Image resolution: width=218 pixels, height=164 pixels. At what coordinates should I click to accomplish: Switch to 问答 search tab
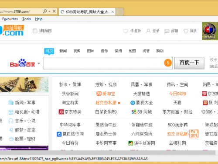146,51
